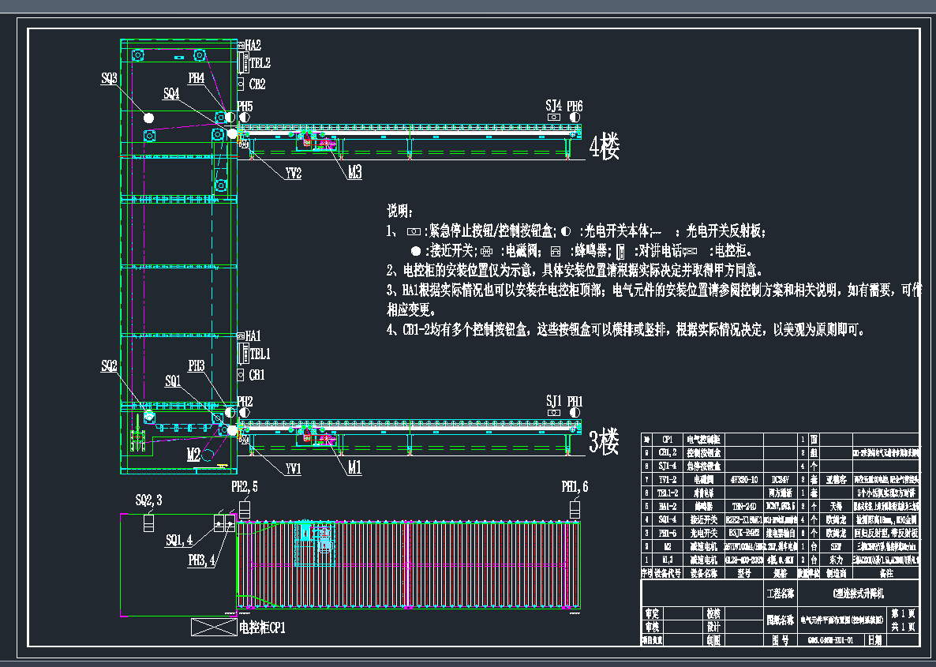Screen dimensions: 936x667
Task: Click the PH1 photoelectric switch symbol
Action: click(x=574, y=412)
